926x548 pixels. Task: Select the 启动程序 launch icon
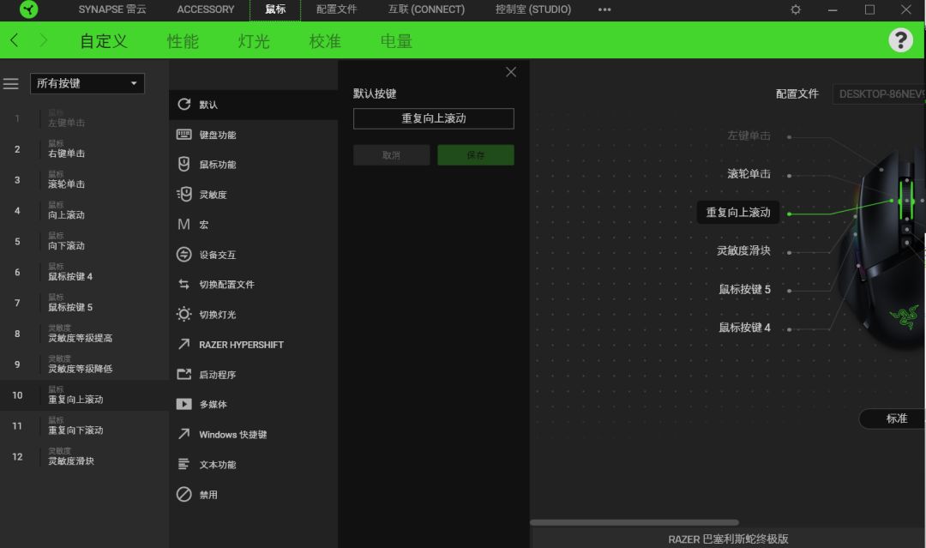183,375
